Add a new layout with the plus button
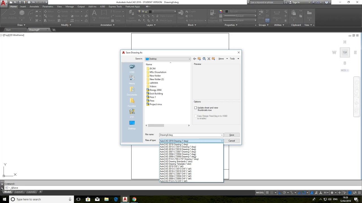This screenshot has width=362, height=203. pyautogui.click(x=40, y=192)
